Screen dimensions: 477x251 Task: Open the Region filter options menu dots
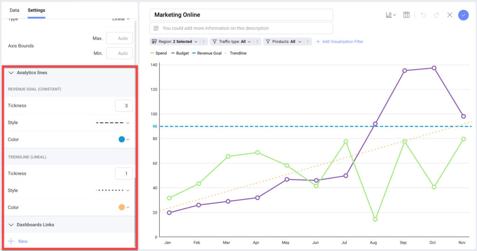click(204, 41)
